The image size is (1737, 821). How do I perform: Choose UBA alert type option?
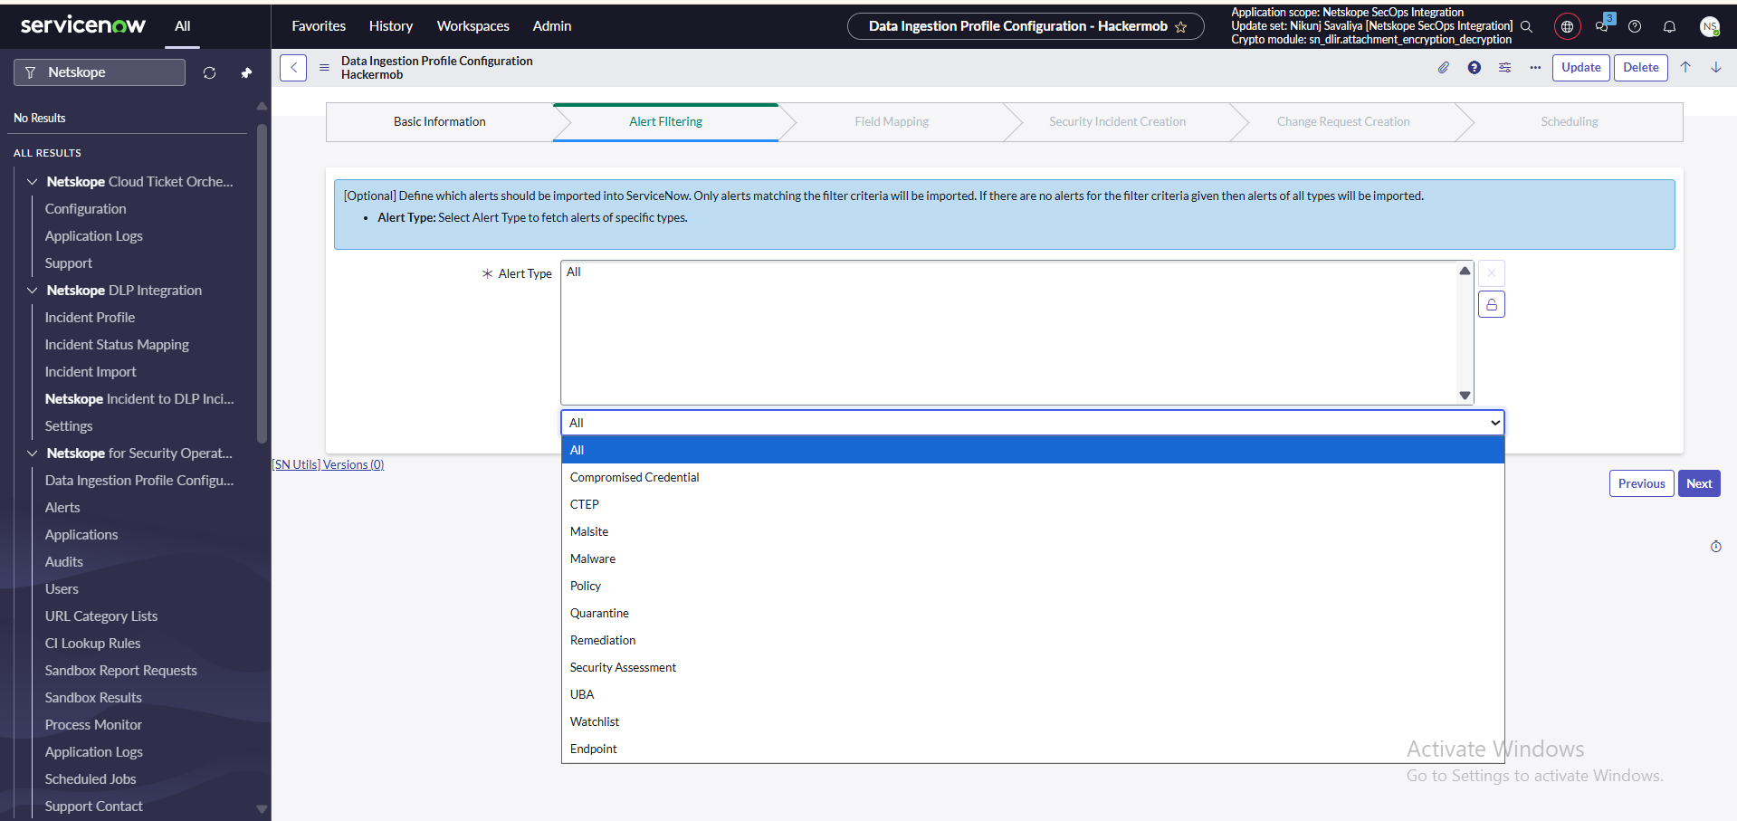click(1033, 694)
